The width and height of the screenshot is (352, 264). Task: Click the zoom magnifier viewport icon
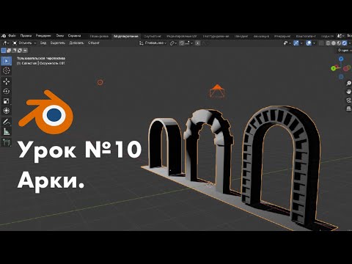[348, 84]
